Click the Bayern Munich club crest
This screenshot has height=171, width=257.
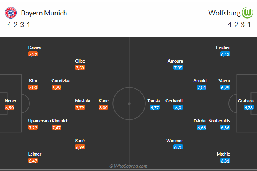click(x=11, y=13)
